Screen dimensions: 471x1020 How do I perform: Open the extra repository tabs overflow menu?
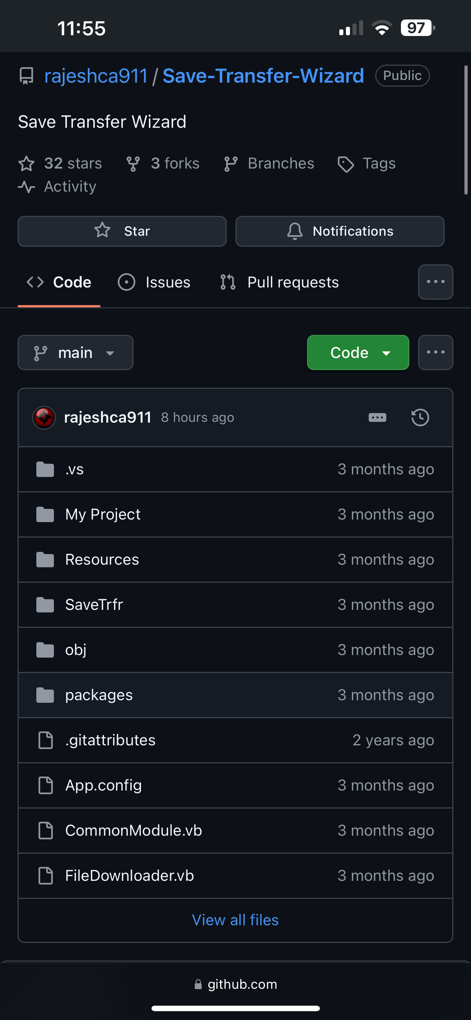[x=435, y=282]
